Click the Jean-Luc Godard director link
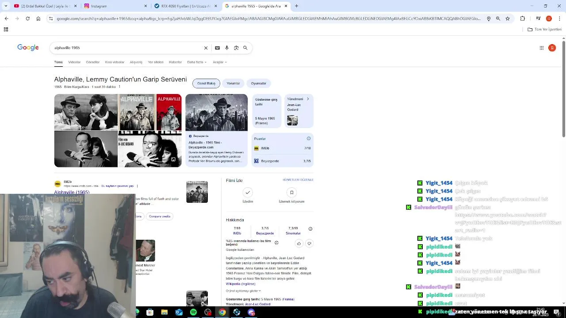 pyautogui.click(x=258, y=304)
